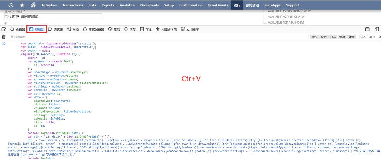Click the console code line 'var search = null;'
This screenshot has height=159, width=381.
pyautogui.click(x=35, y=51)
